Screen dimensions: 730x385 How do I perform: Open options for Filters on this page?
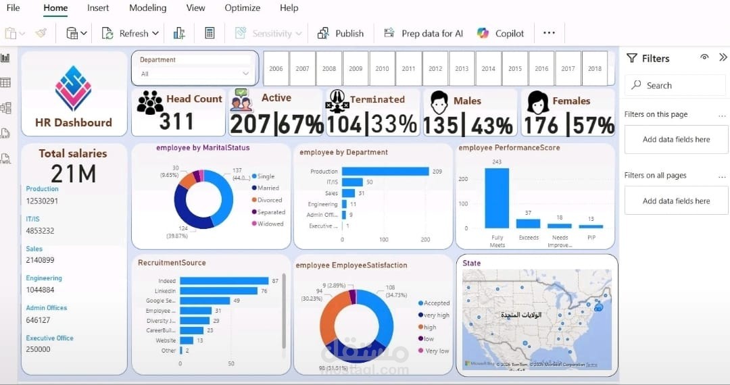tap(722, 115)
